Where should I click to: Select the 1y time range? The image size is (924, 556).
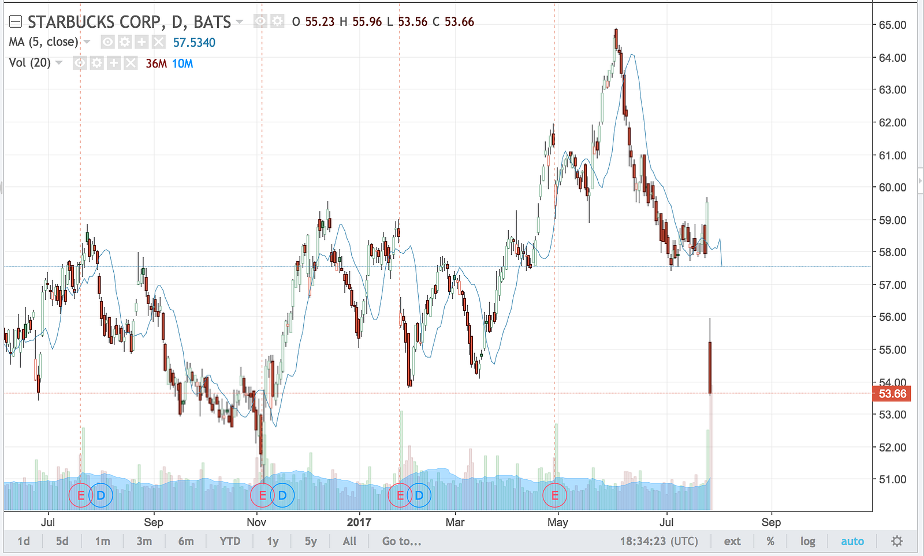pyautogui.click(x=273, y=541)
